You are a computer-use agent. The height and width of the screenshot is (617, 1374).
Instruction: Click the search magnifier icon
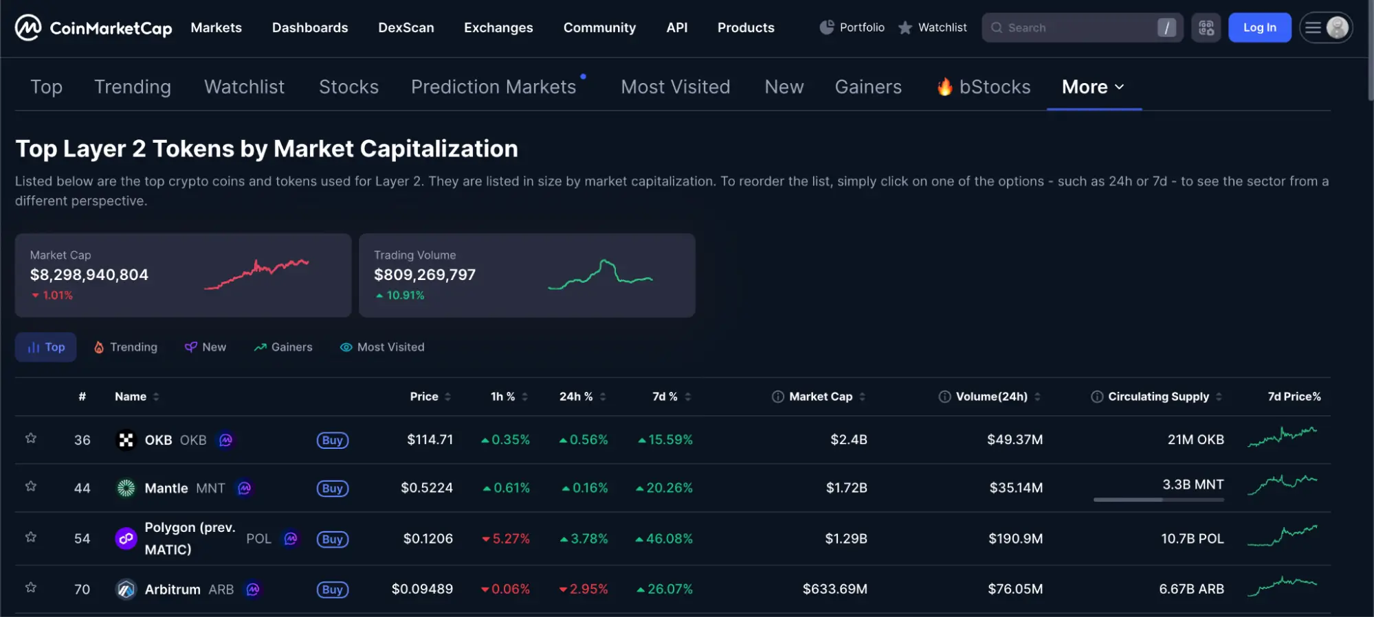click(996, 27)
